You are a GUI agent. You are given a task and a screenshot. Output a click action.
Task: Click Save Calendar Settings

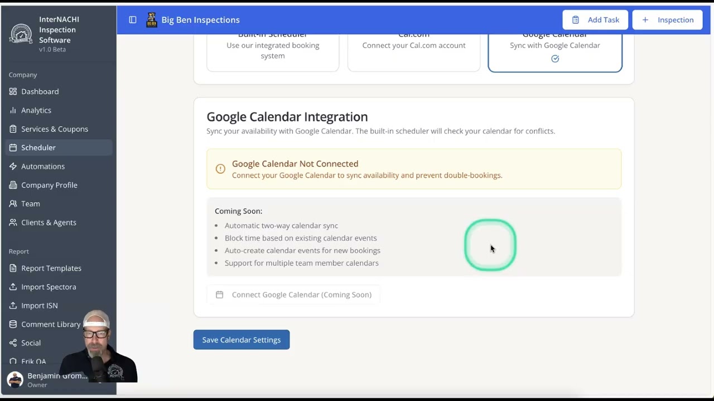click(242, 340)
